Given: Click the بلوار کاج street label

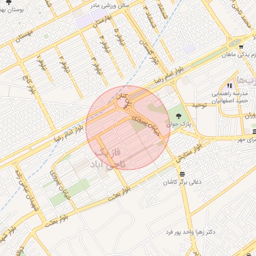Looking at the screenshot, I should [29, 85].
